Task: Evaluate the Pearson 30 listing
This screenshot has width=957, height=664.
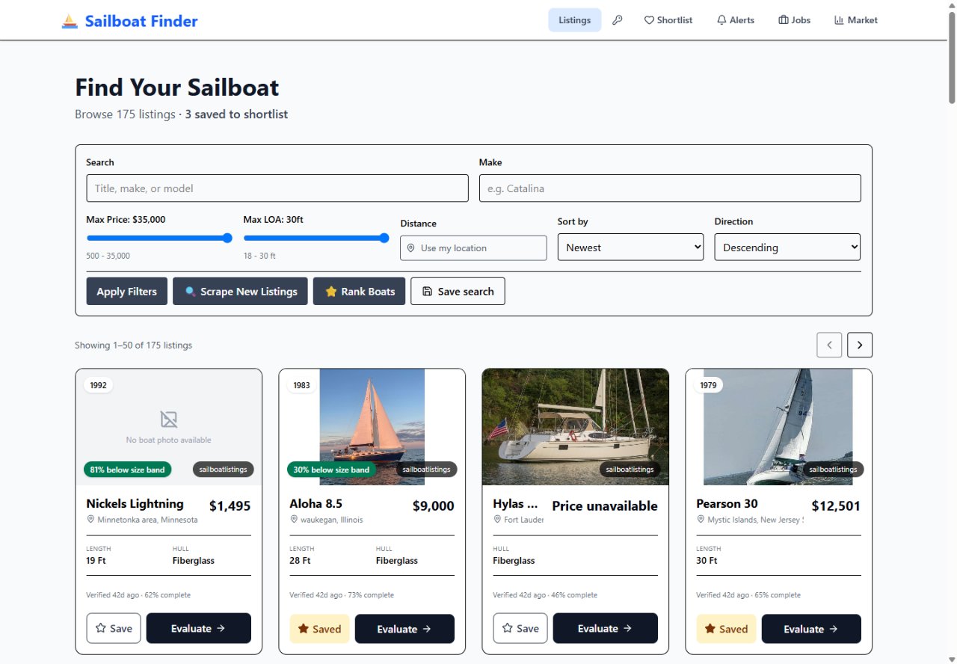Action: click(811, 629)
